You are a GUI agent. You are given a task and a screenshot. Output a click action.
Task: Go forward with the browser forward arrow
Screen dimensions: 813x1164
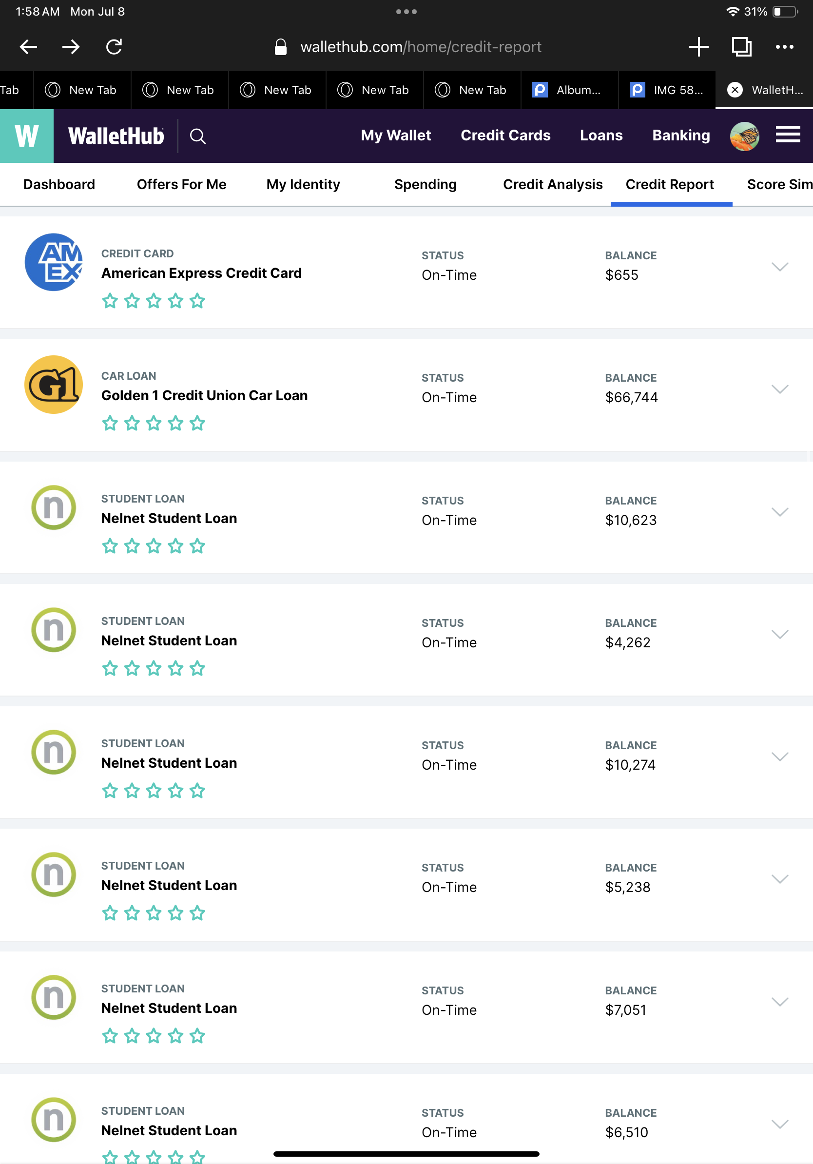pos(71,47)
